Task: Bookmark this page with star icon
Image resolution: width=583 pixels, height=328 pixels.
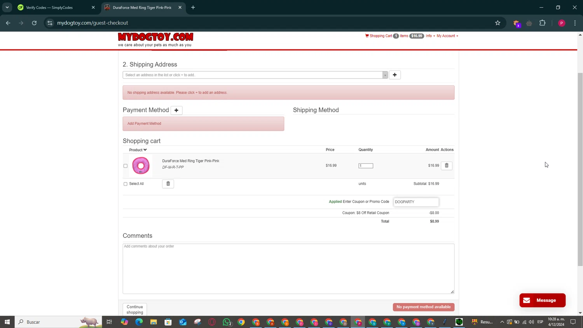Action: pos(497,23)
